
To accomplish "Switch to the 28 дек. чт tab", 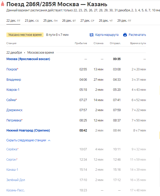I will (x=106, y=20).
